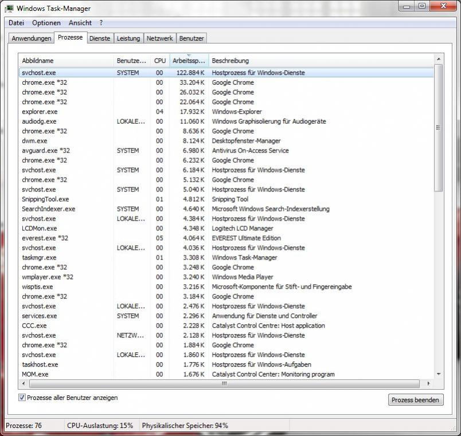
Task: Click 'Physikalischer Speicher: 94%' status entry
Action: click(x=185, y=426)
